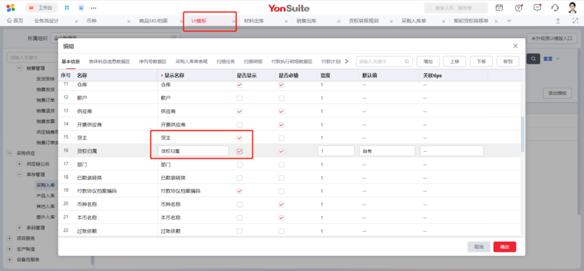584x271 pixels.
Task: Enable 是否显示 checkbox for 部门 row
Action: [x=240, y=165]
